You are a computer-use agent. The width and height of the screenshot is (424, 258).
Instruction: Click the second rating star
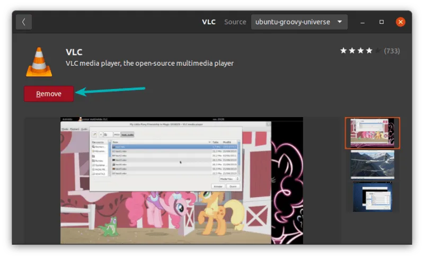[352, 51]
